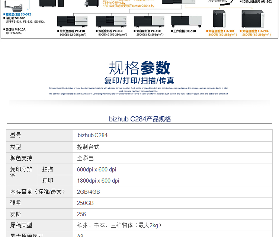Click the 打印 sub-row header
The image size is (279, 237).
click(55, 180)
